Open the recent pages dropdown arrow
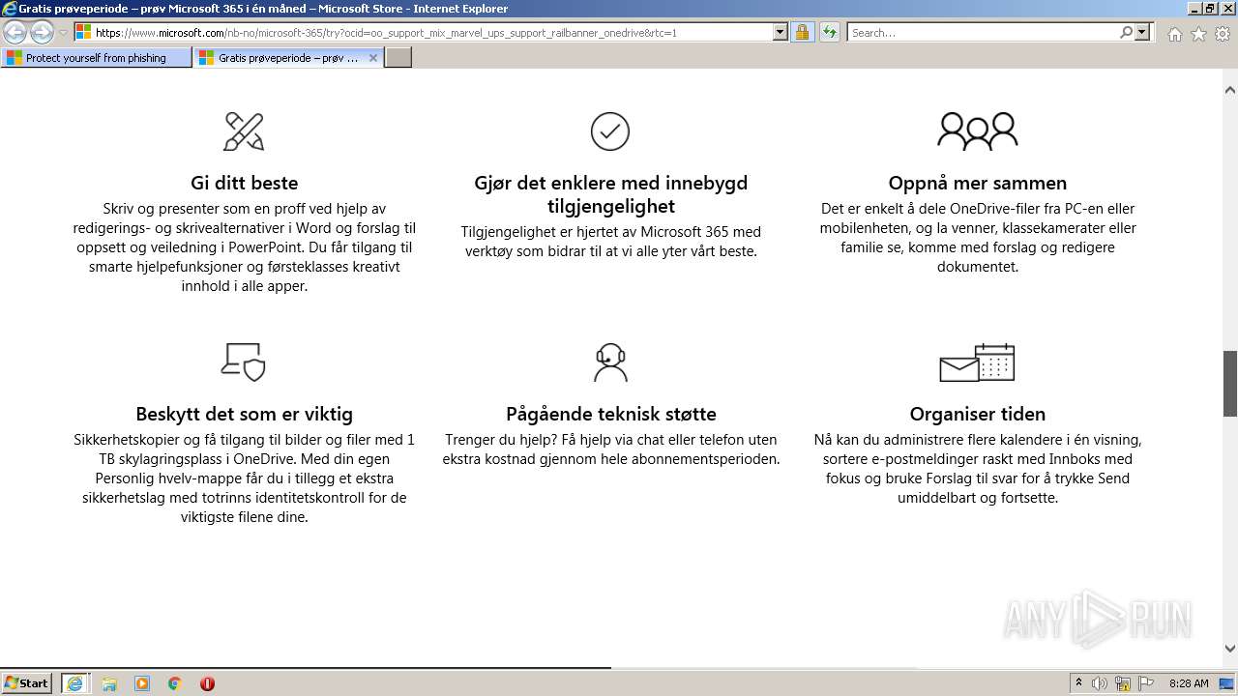The width and height of the screenshot is (1238, 696). tap(63, 33)
